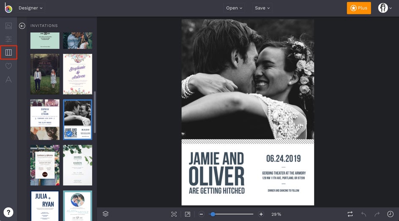This screenshot has width=399, height=221.
Task: Open the user profile avatar menu
Action: 385,8
